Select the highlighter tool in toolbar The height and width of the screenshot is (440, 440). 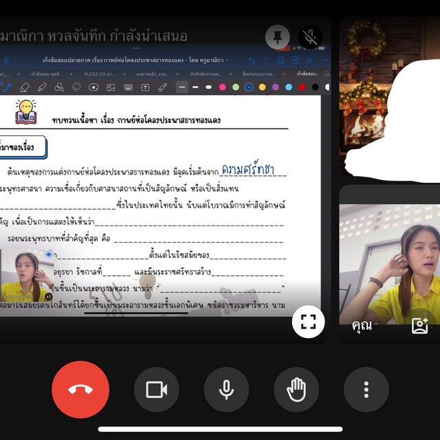tap(42, 87)
